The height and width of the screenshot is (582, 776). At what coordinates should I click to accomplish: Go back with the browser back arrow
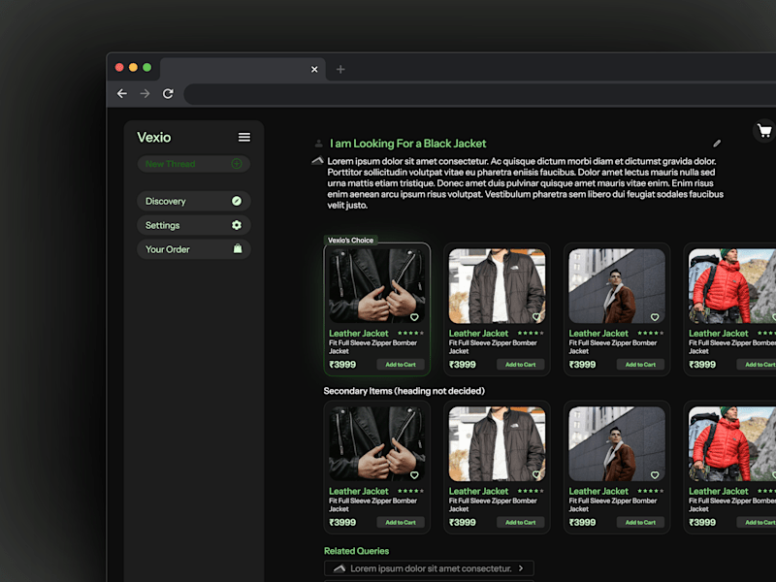[122, 93]
